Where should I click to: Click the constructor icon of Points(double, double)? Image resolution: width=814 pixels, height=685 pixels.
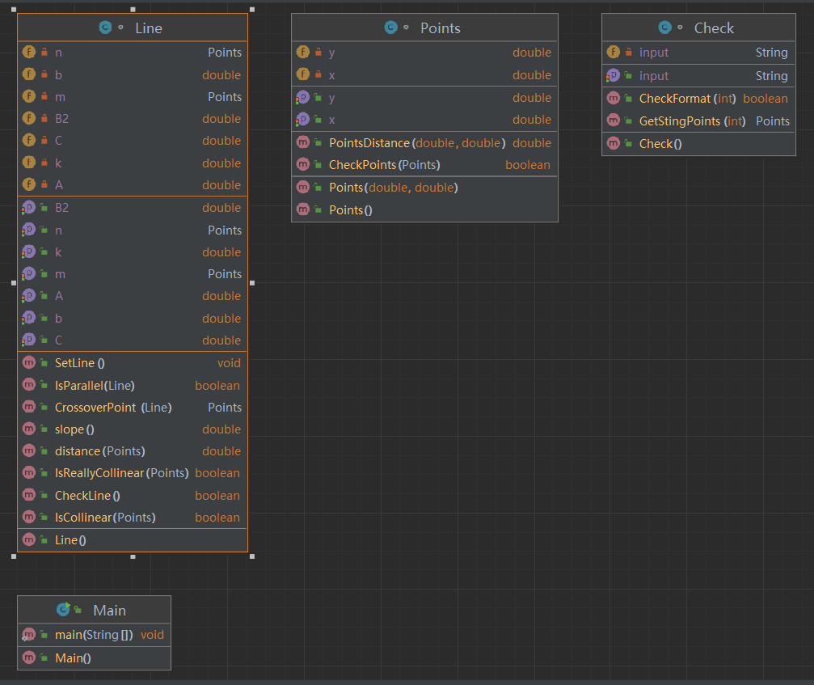tap(303, 187)
